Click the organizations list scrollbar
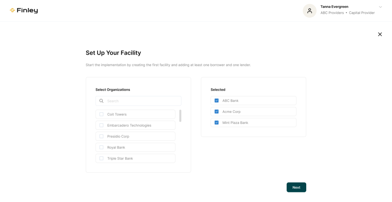Image resolution: width=392 pixels, height=202 pixels. (x=180, y=116)
